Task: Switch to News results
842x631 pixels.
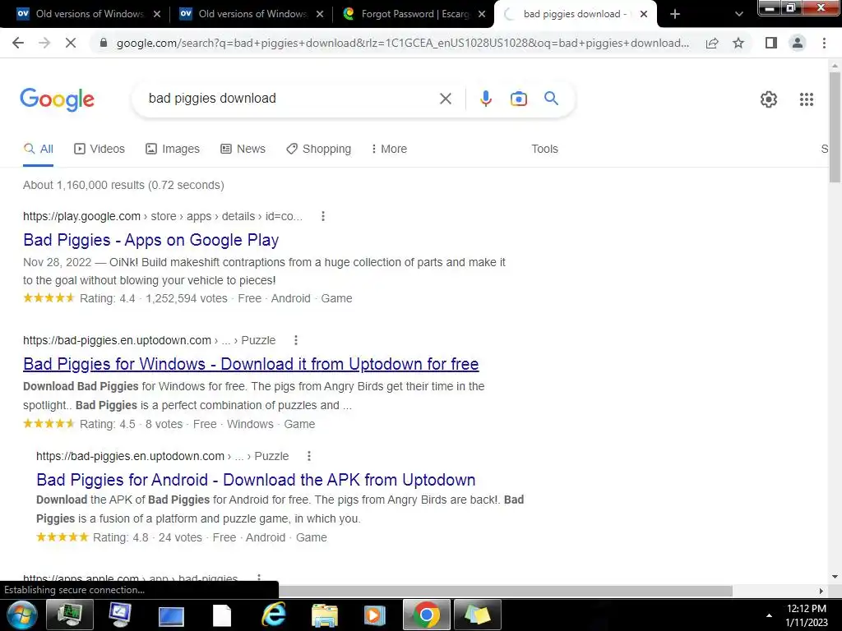Action: pyautogui.click(x=243, y=150)
